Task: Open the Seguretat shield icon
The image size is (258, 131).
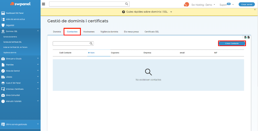Action: pyautogui.click(x=3, y=25)
